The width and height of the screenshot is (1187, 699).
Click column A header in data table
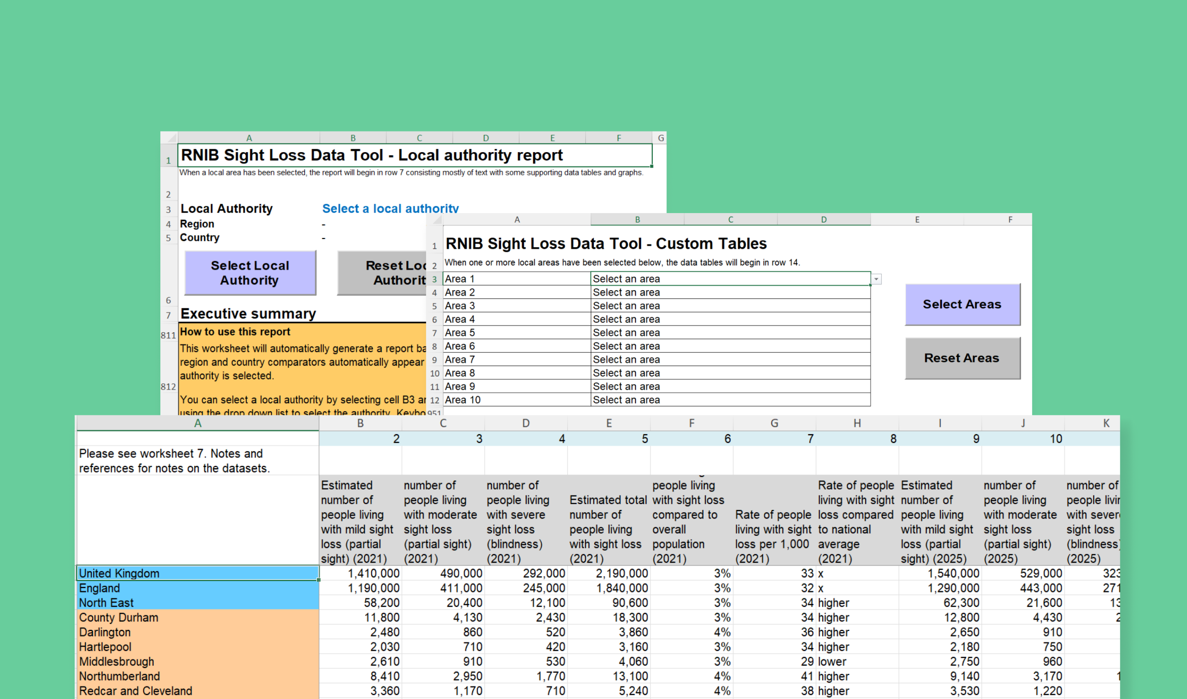tap(198, 423)
